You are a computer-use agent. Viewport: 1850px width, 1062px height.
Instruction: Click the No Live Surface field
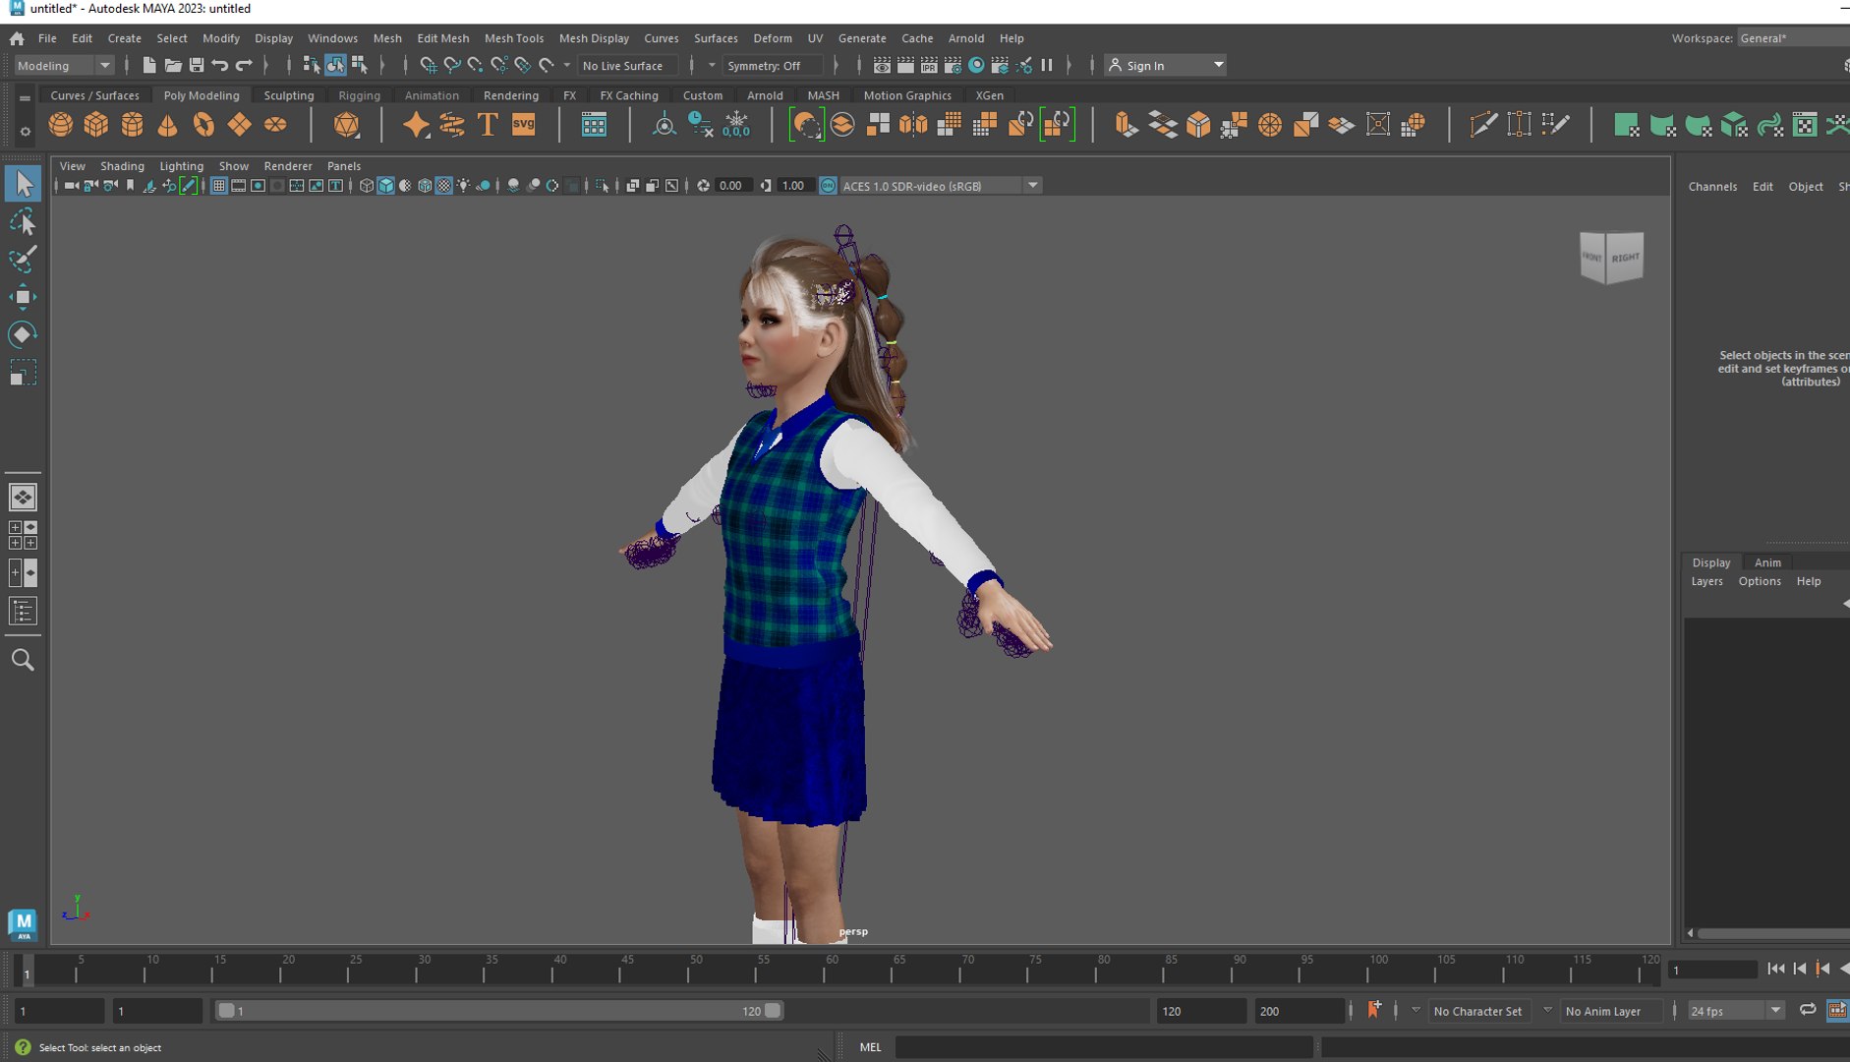626,66
